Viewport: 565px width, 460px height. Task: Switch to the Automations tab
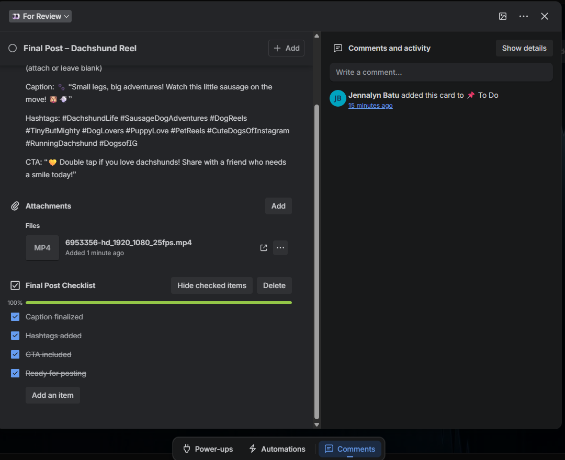coord(277,449)
